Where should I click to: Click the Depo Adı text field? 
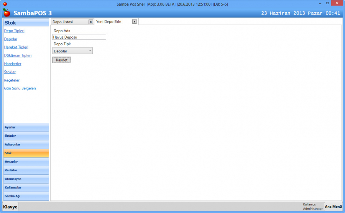click(79, 37)
